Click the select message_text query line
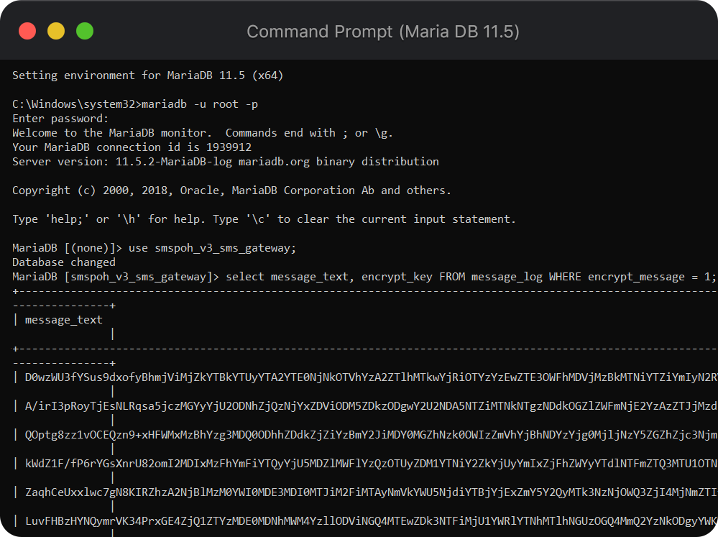Viewport: 718px width, 537px height. pyautogui.click(x=471, y=277)
